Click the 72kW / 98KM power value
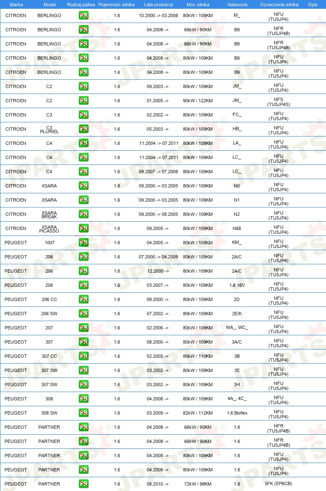This screenshot has height=491, width=326. pyautogui.click(x=198, y=484)
